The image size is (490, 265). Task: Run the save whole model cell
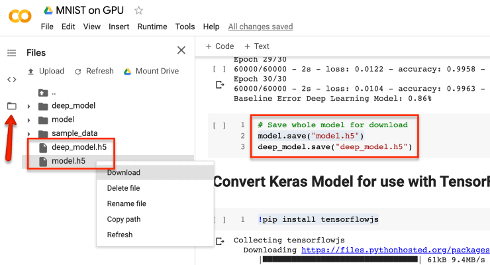point(219,125)
